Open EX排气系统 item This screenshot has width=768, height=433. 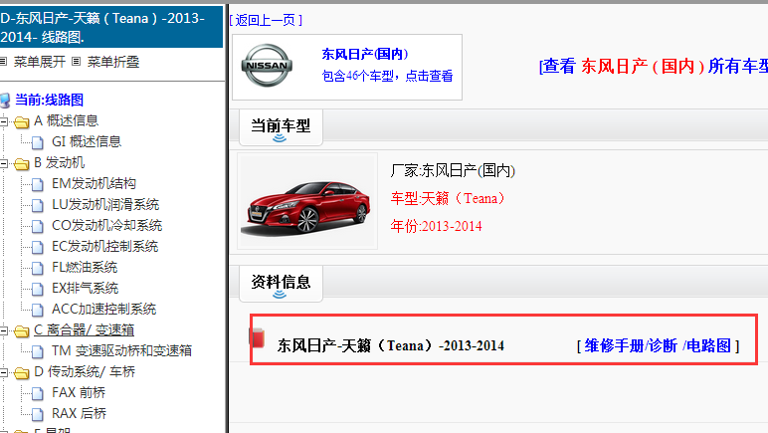click(x=85, y=288)
